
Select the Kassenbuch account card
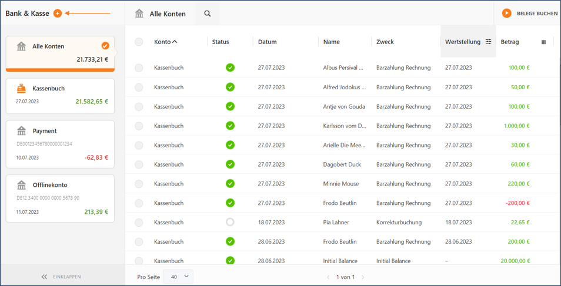(x=60, y=96)
